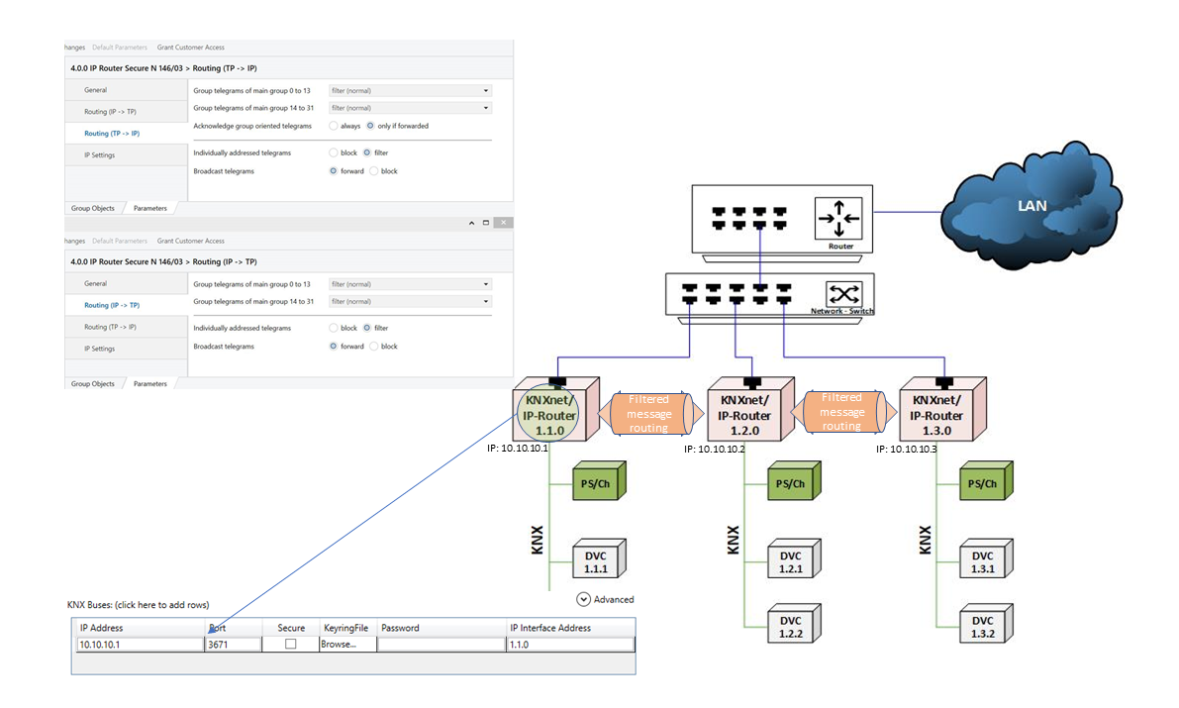Open main group 14 to 31 dropdown in IP -> TP panel
The image size is (1179, 708).
click(410, 301)
